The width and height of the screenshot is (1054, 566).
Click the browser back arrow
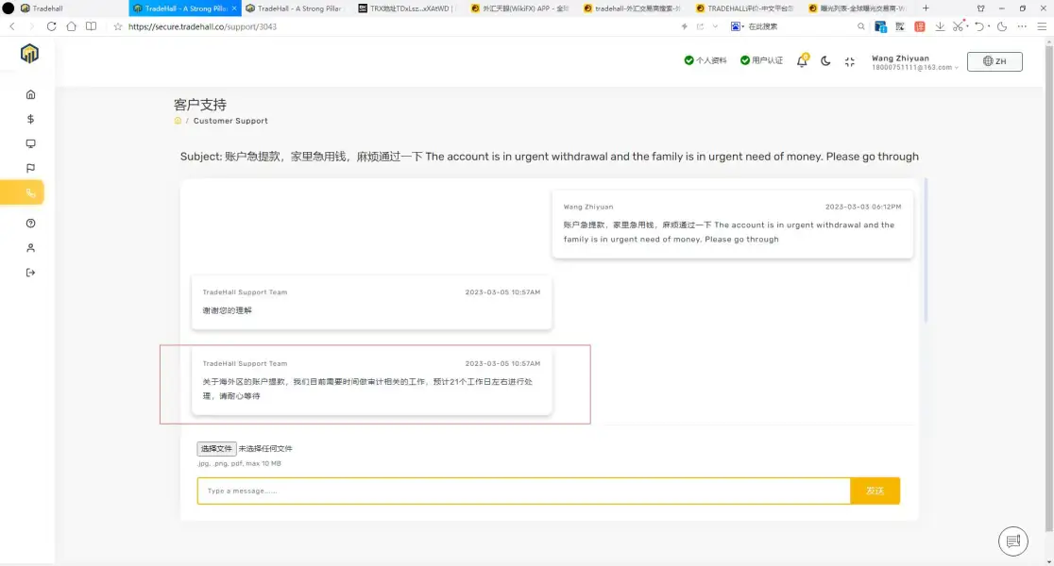12,26
